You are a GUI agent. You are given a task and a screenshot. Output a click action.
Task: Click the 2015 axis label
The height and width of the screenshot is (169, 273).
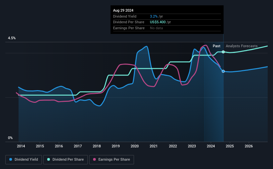(x=40, y=146)
